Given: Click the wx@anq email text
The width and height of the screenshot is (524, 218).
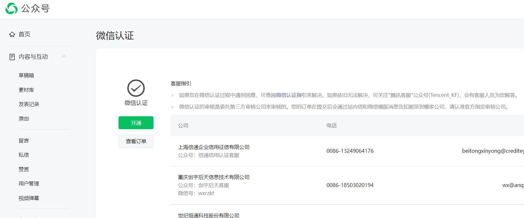Looking at the screenshot, I should click(513, 185).
